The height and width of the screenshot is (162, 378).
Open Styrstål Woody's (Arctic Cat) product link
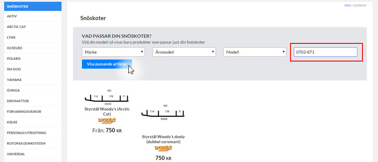tap(107, 111)
